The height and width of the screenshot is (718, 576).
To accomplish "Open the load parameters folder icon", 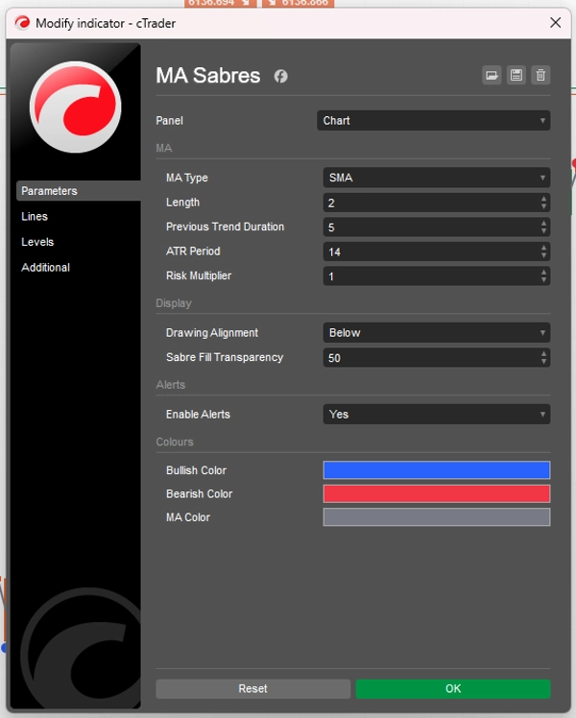I will click(x=492, y=75).
